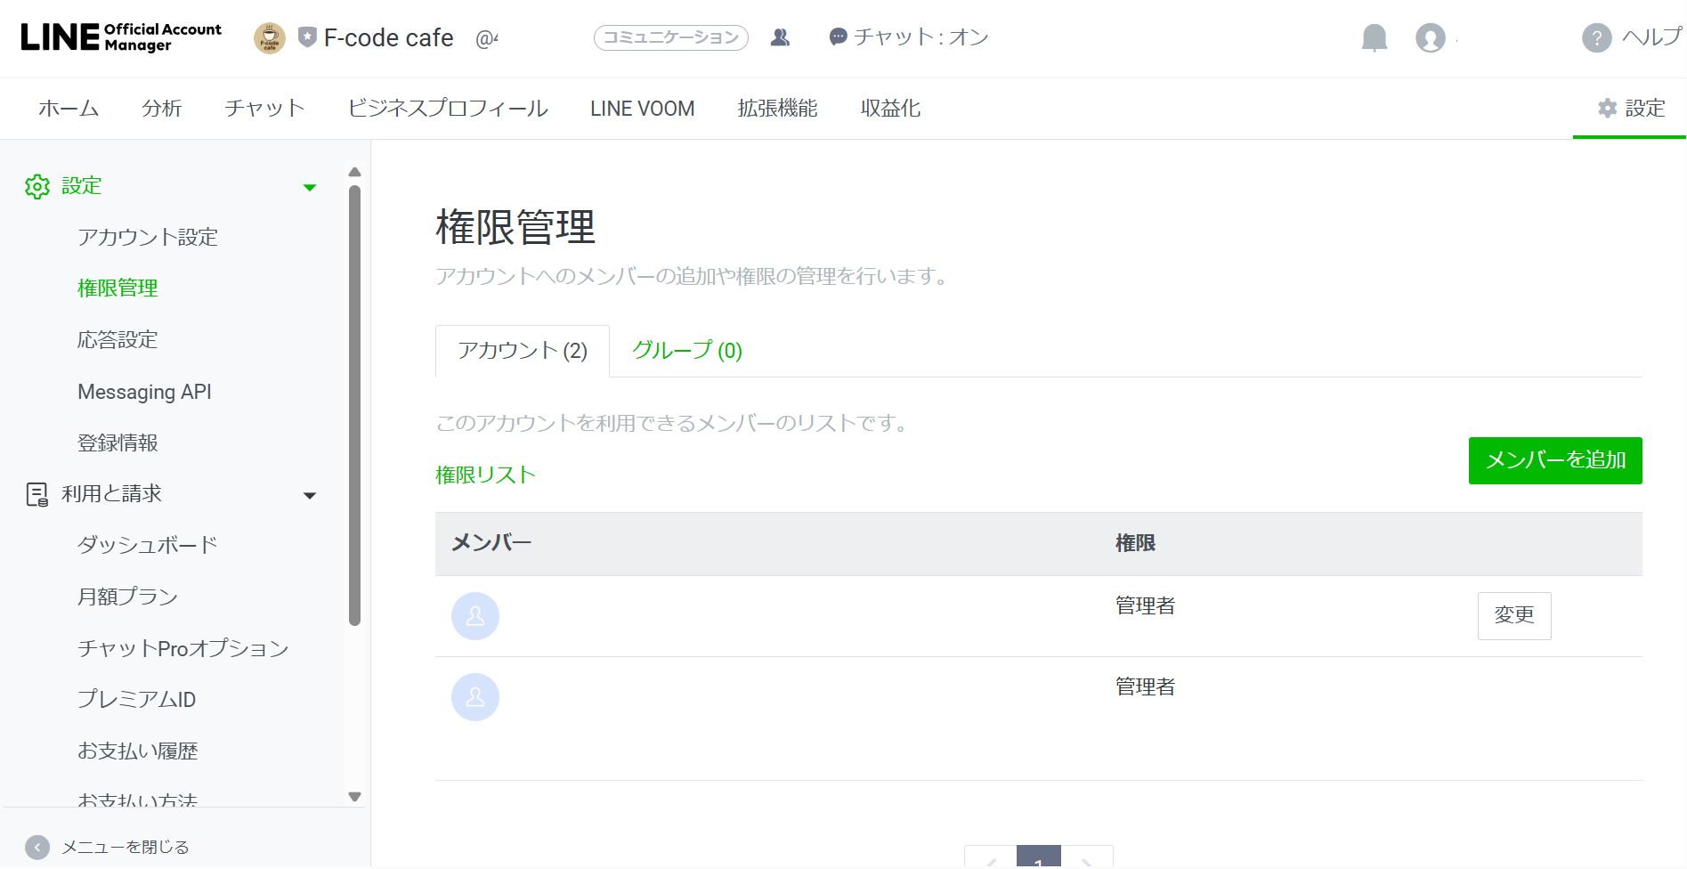The image size is (1687, 869).
Task: Click the friends count person icon
Action: 780,37
